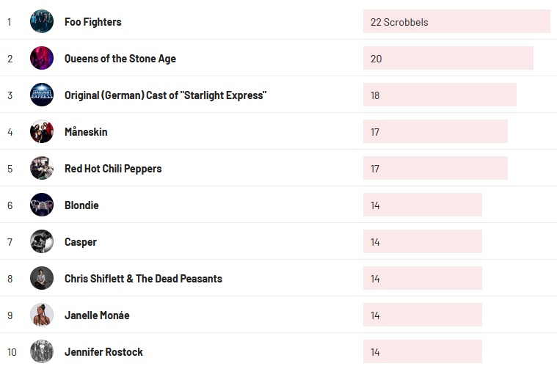The width and height of the screenshot is (557, 369).
Task: Click the Starlight Express cast avatar
Action: coord(42,95)
